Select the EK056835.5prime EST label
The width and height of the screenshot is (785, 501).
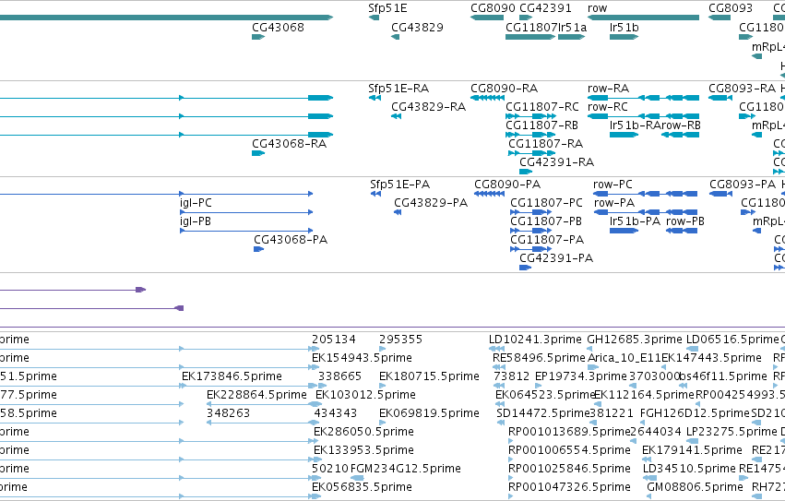click(362, 488)
